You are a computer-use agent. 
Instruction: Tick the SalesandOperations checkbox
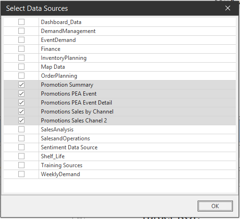pos(21,138)
